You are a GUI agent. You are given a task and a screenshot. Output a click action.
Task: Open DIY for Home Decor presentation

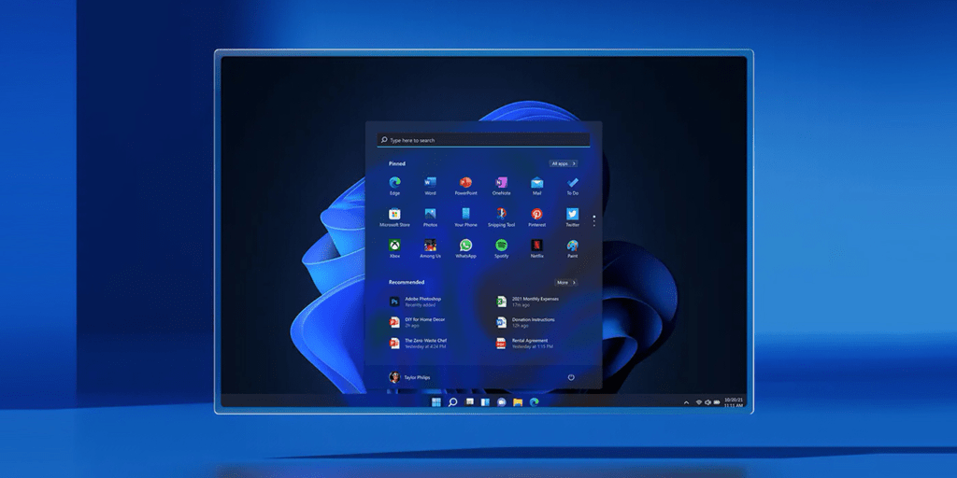point(418,322)
